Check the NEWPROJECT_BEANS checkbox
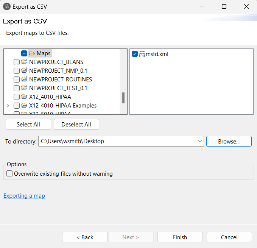257x248 pixels. point(17,62)
